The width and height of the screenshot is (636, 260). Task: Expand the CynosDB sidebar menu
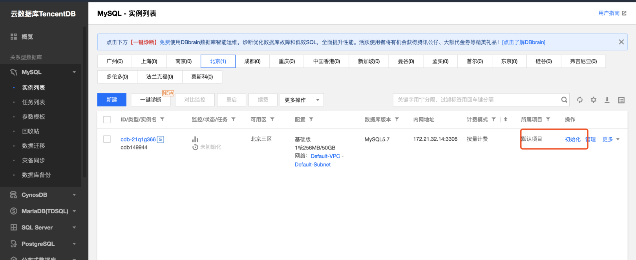coord(74,195)
